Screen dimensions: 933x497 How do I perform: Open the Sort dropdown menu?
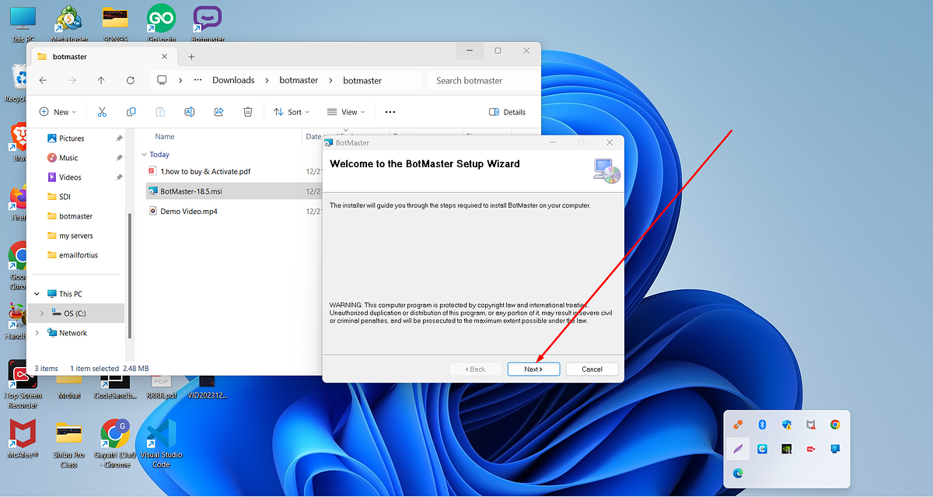pyautogui.click(x=292, y=112)
